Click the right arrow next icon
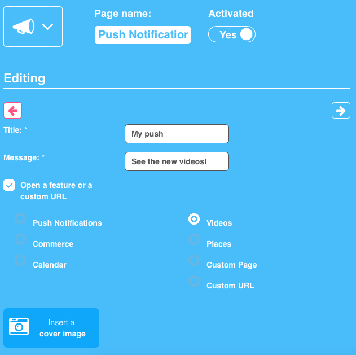 point(341,111)
